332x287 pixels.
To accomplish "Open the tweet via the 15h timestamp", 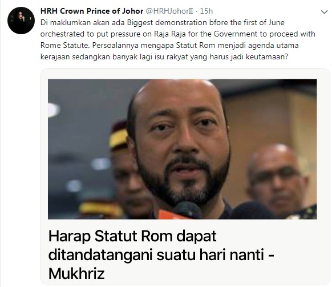I will (x=207, y=11).
